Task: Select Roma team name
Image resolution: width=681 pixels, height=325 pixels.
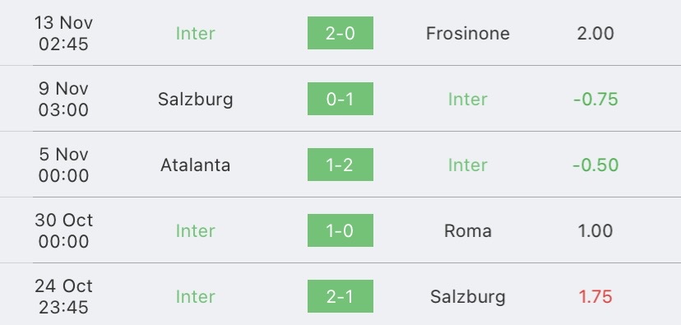Action: point(468,230)
